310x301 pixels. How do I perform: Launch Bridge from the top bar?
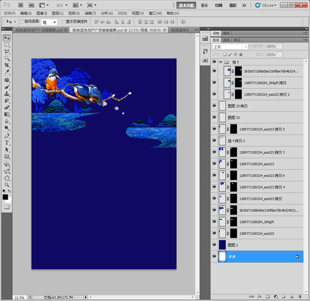[21, 5]
